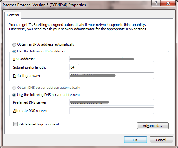Open the Advanced settings dialog
Viewport: 178px width, 148px height.
click(153, 126)
